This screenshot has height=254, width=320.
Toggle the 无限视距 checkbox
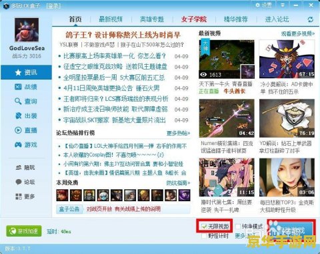(x=204, y=227)
